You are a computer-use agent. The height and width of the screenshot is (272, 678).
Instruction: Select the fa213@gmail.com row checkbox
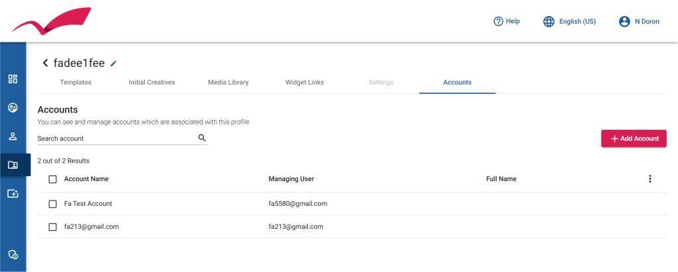(53, 227)
